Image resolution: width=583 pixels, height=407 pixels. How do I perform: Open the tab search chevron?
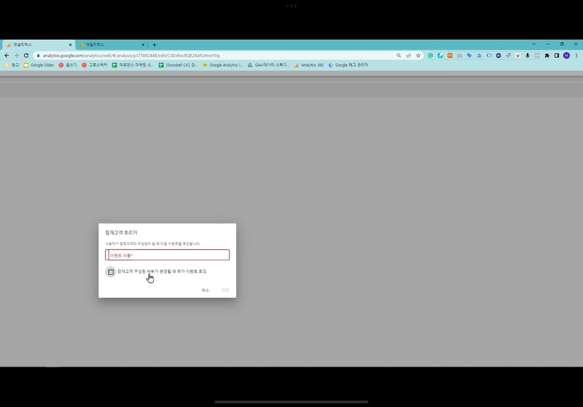coord(534,44)
